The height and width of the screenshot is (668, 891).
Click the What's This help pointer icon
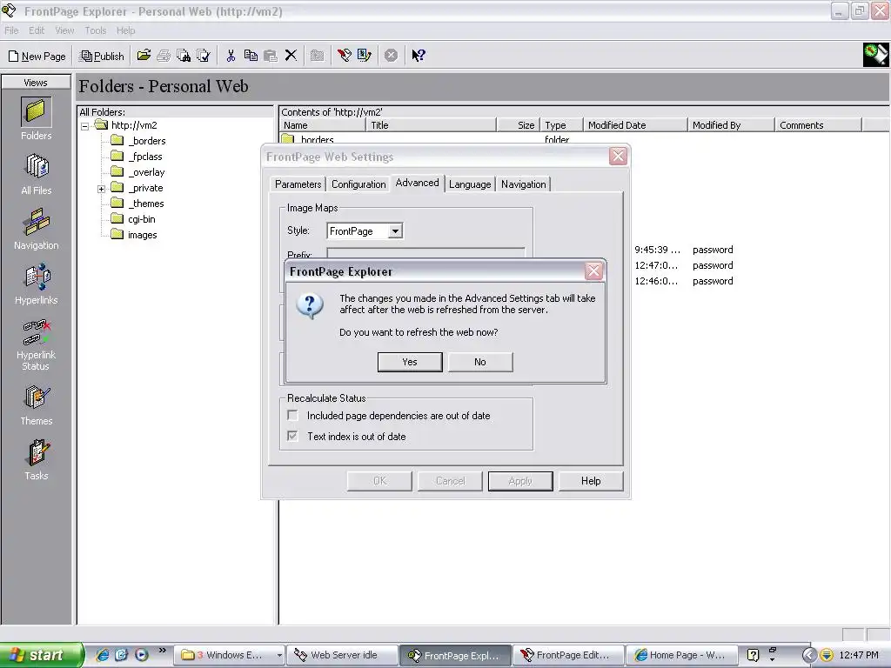(x=419, y=55)
